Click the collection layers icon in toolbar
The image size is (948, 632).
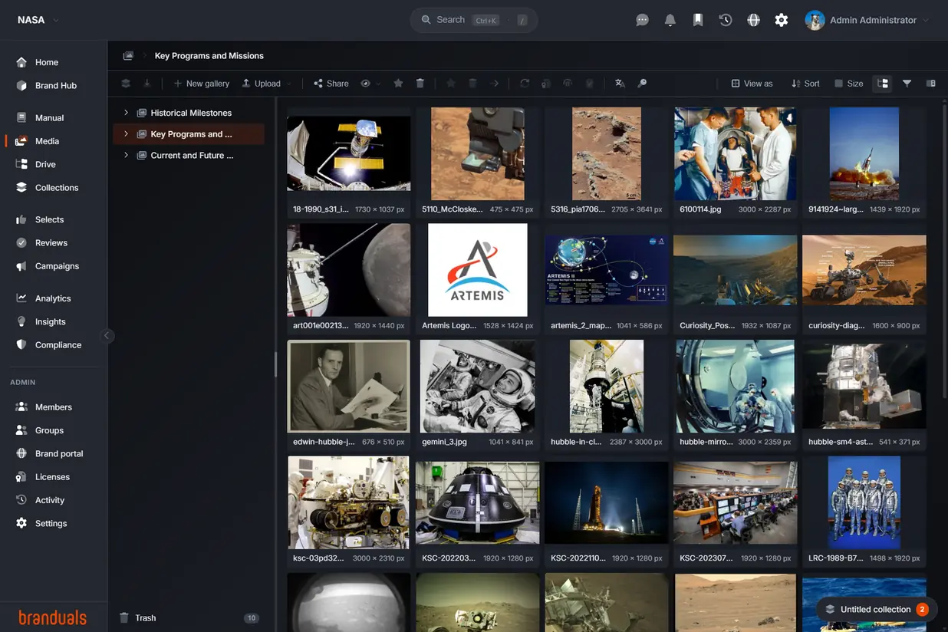pyautogui.click(x=126, y=84)
